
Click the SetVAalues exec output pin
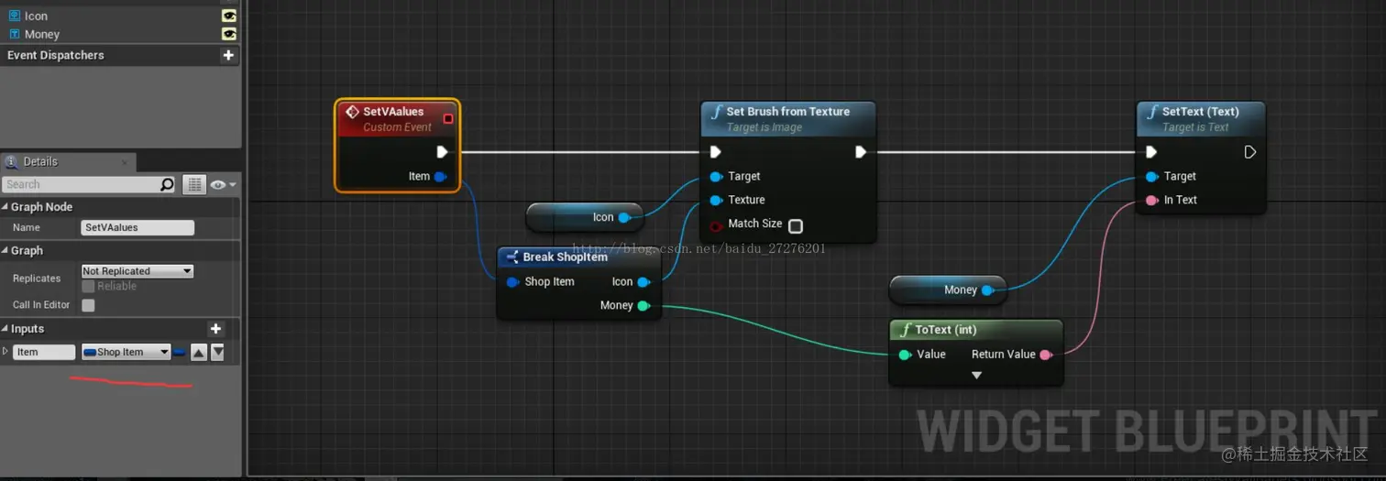442,152
